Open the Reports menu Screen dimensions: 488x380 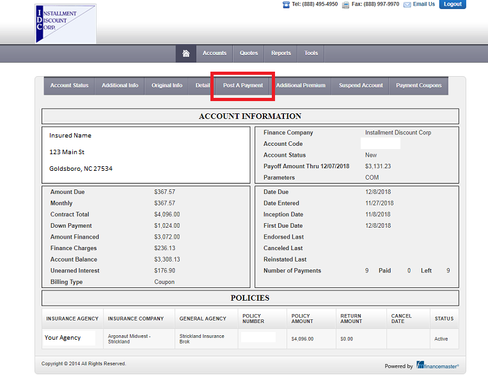(281, 53)
